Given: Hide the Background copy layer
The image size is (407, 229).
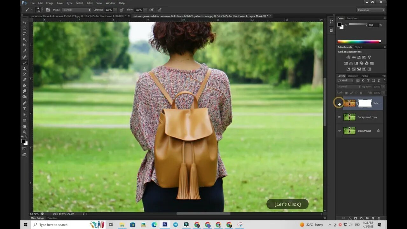Looking at the screenshot, I should 339,117.
